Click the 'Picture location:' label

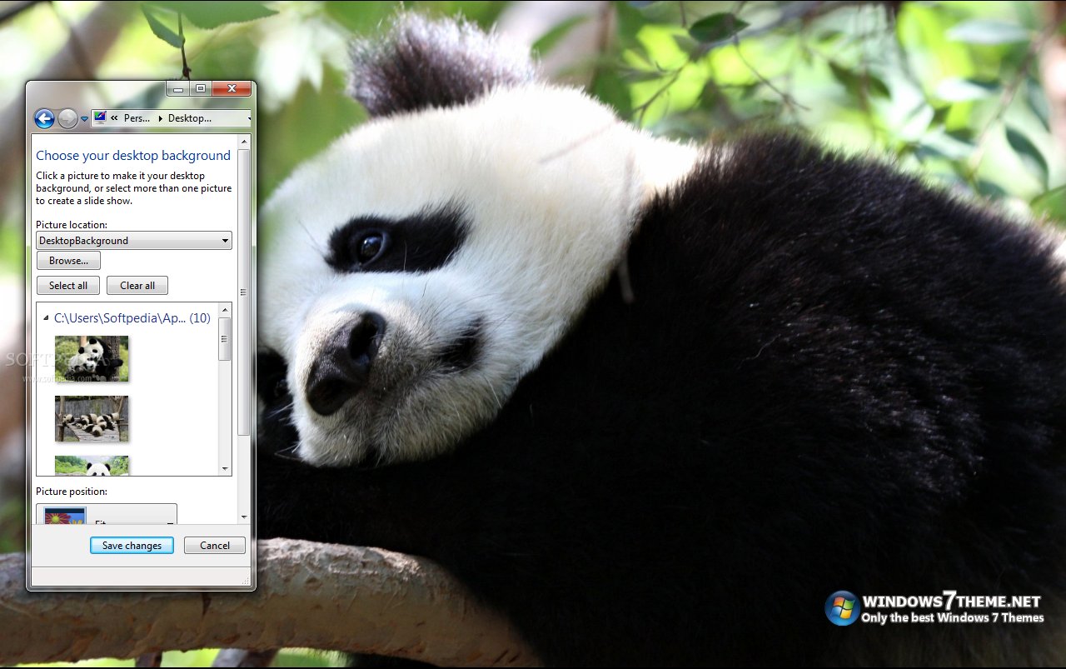72,225
